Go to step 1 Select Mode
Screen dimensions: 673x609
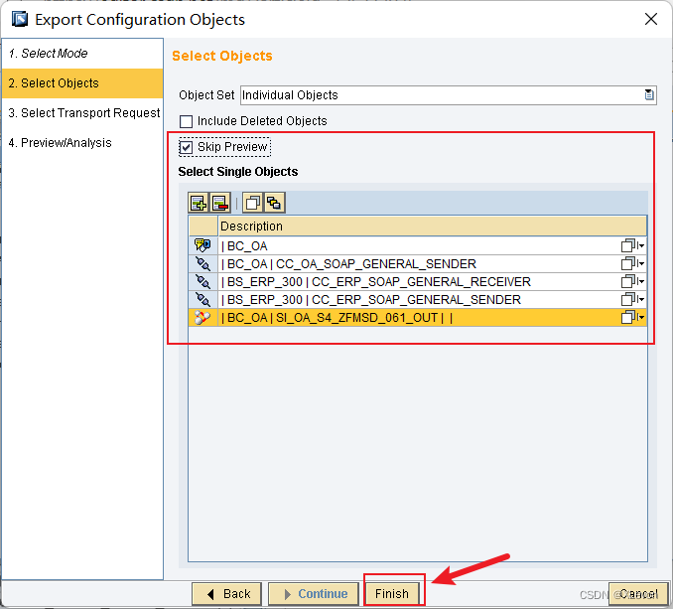tap(82, 54)
